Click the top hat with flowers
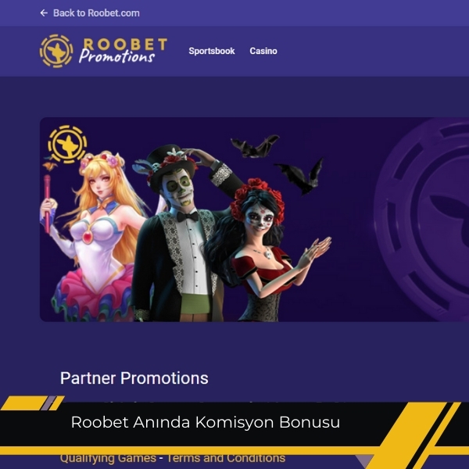Screen dimensions: 469x469 tap(167, 167)
